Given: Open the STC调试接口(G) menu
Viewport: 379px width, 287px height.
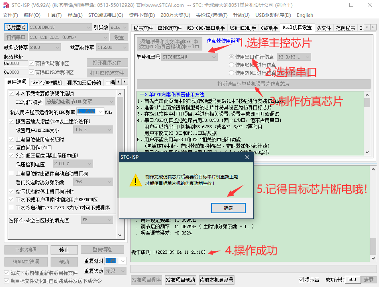Looking at the screenshot, I should [106, 15].
